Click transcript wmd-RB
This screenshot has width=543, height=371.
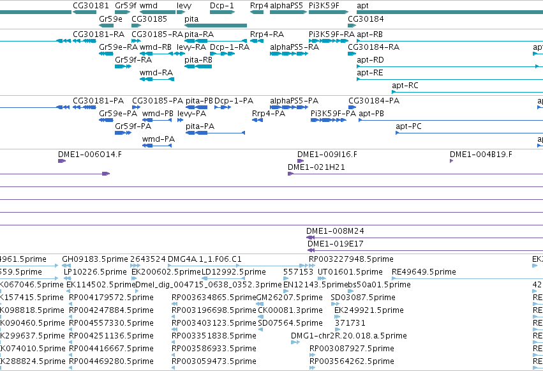point(156,47)
